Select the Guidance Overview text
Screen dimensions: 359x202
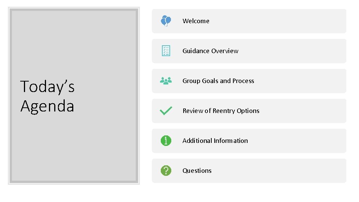pyautogui.click(x=210, y=51)
